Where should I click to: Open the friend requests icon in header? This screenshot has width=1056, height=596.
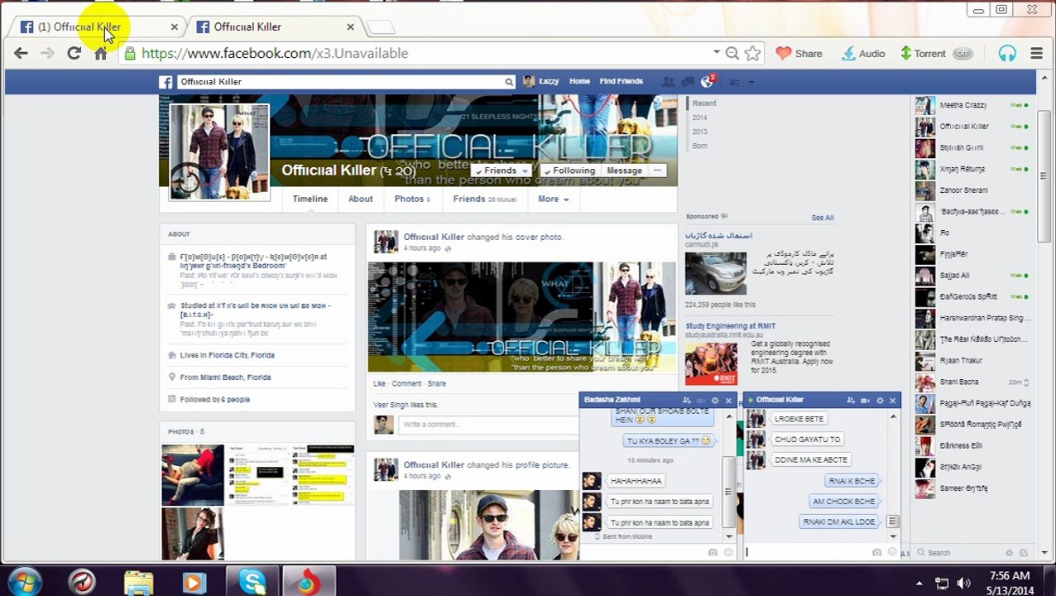(669, 81)
